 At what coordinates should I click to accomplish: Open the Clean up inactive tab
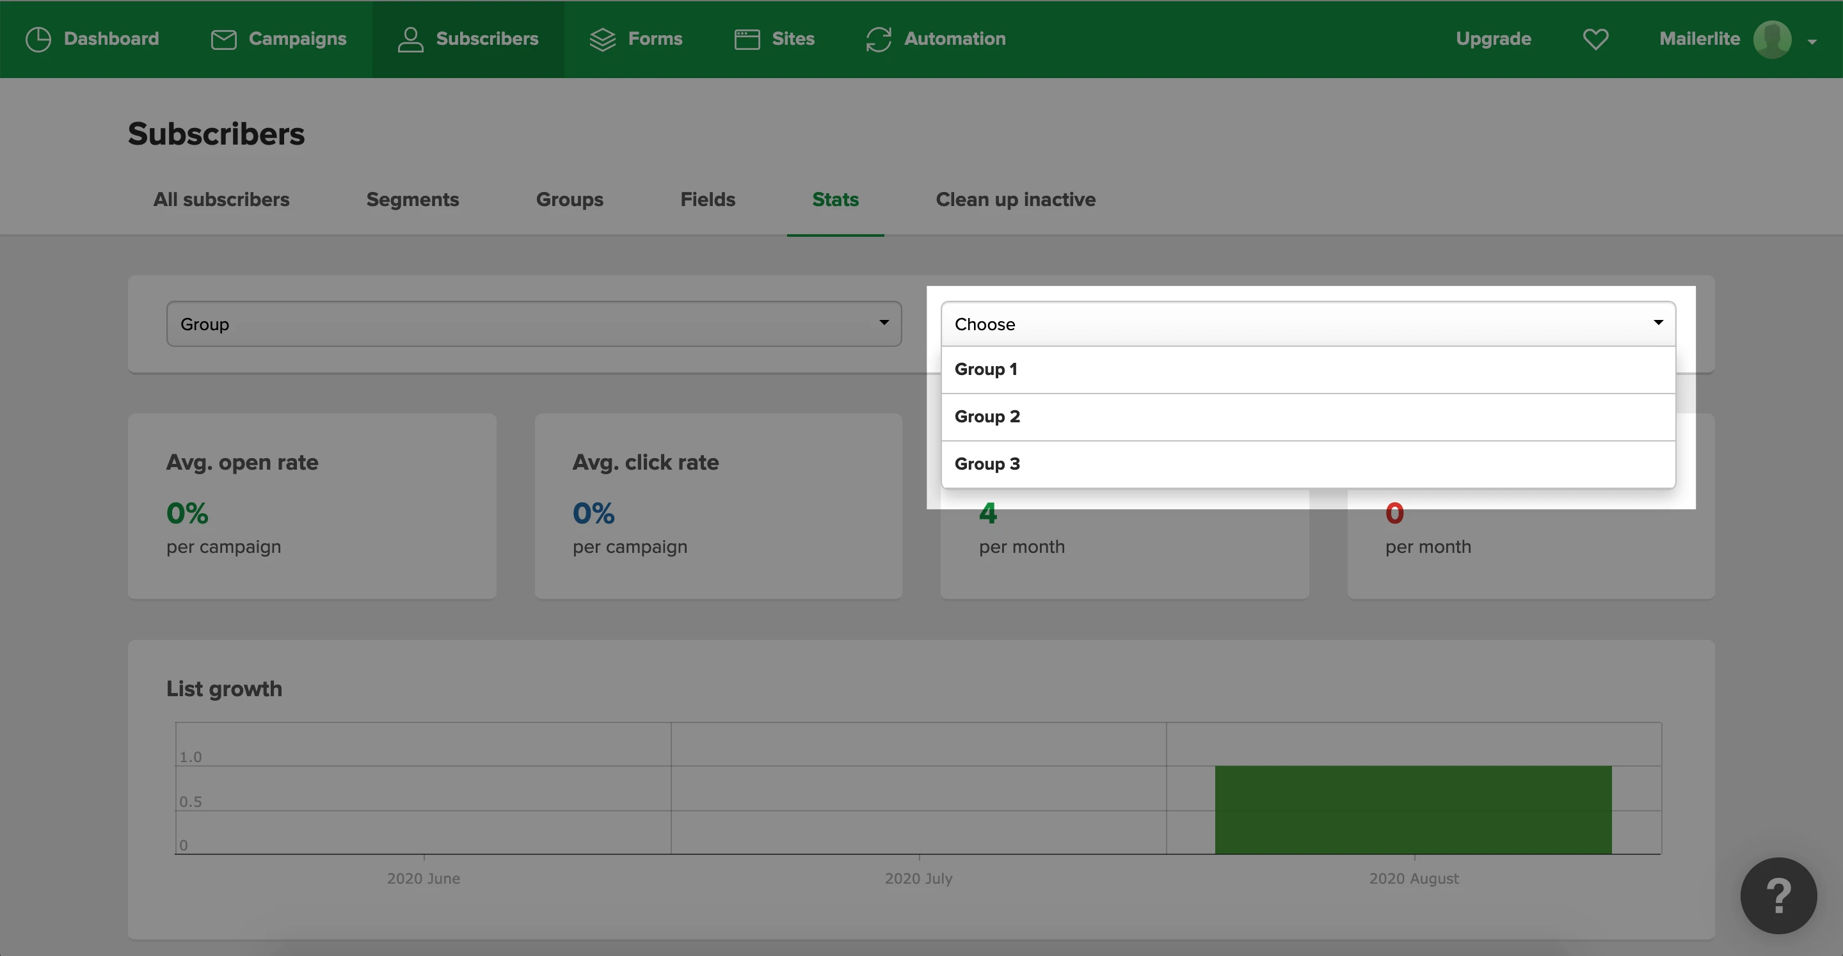1015,200
